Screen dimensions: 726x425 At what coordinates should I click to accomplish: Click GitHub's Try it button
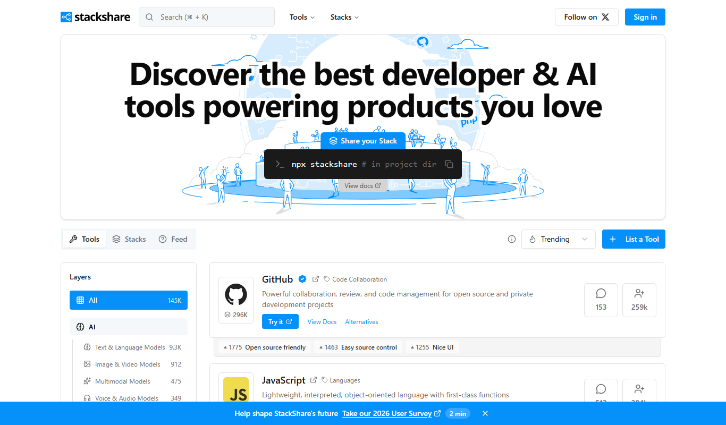point(280,321)
